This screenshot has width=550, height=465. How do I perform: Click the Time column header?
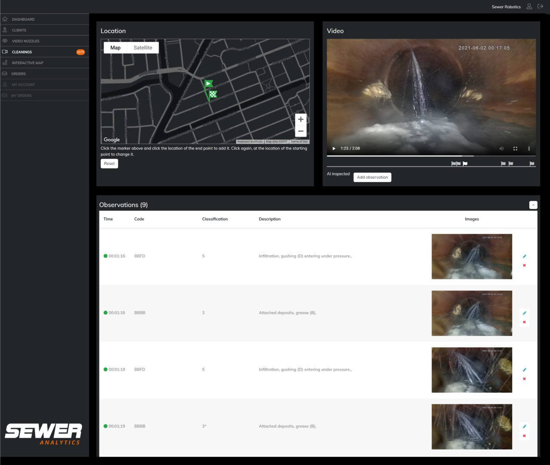(x=108, y=219)
